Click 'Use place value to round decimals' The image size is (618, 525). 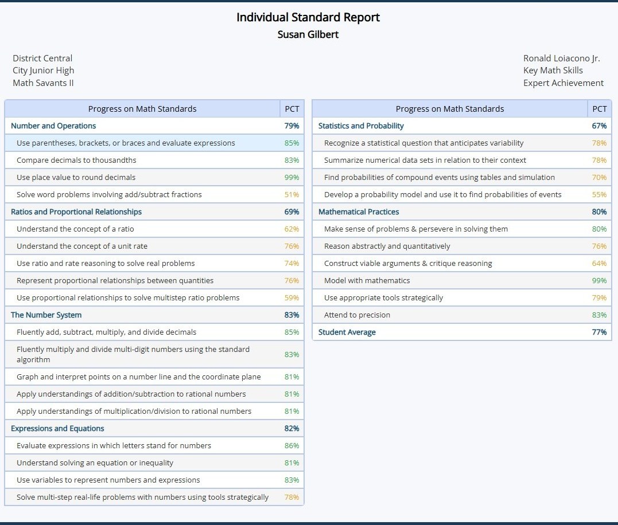click(x=154, y=177)
